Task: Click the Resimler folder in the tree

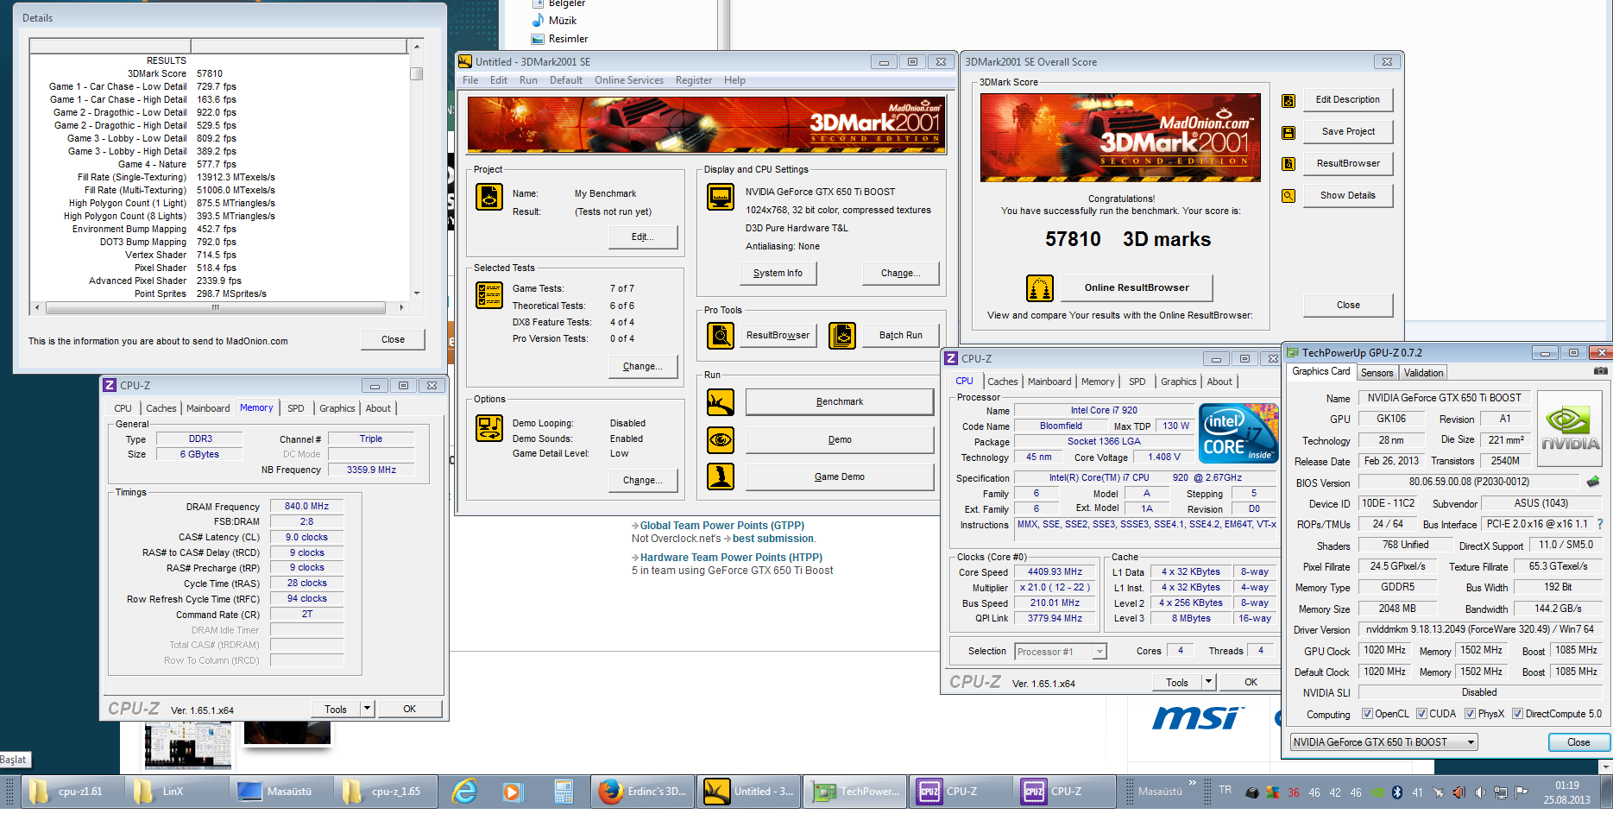Action: click(568, 39)
